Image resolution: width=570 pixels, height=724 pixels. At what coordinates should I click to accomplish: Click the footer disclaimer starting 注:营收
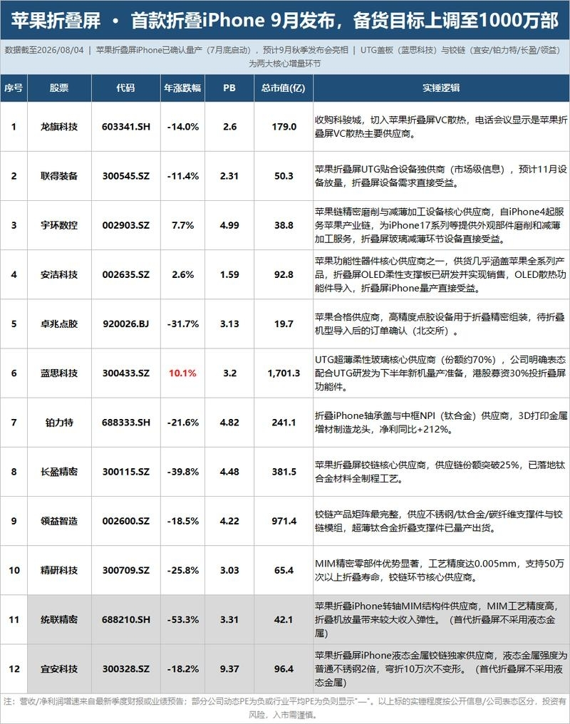click(285, 708)
